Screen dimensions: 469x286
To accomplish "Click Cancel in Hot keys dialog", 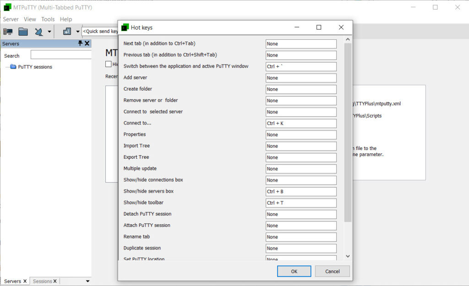I will [333, 271].
